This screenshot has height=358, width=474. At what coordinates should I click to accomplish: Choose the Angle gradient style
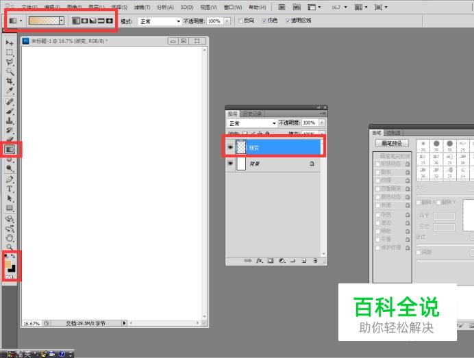92,21
